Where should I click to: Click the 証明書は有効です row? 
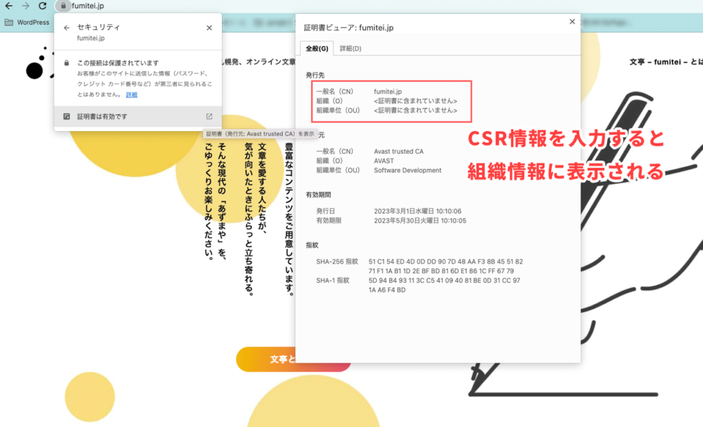click(137, 117)
